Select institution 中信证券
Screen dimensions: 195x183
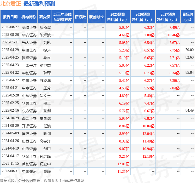pos(29,50)
